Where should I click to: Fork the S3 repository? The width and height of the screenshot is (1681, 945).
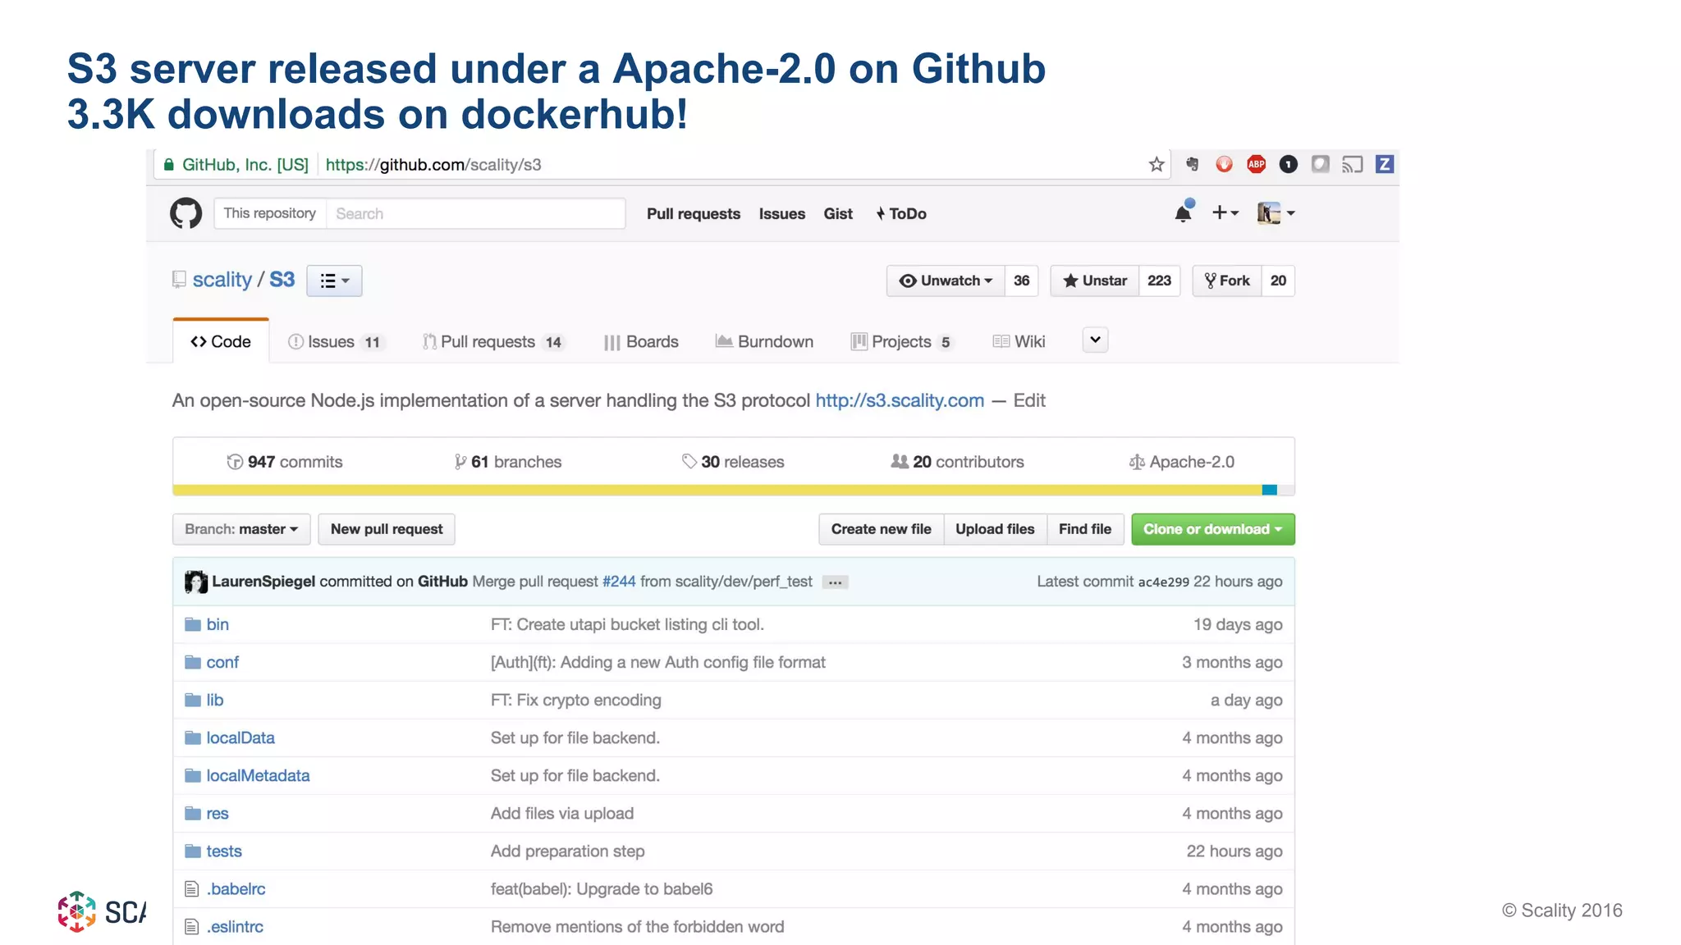1227,281
